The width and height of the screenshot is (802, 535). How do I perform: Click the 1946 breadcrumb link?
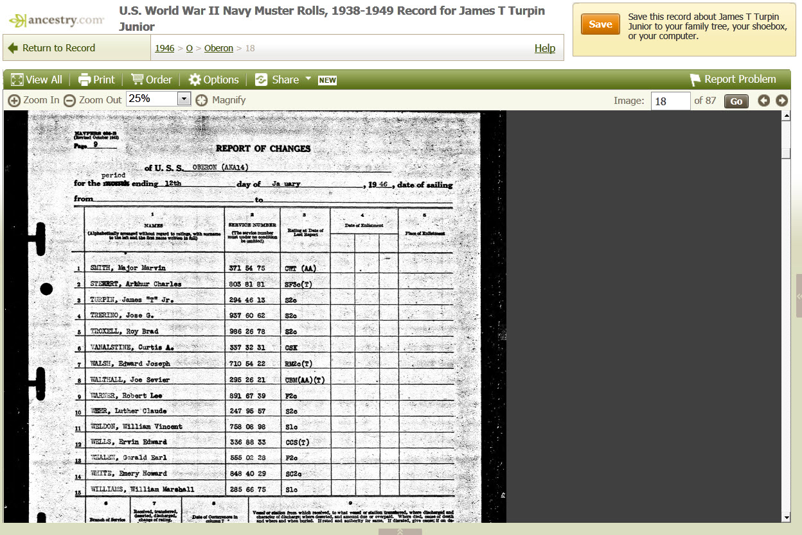[165, 48]
